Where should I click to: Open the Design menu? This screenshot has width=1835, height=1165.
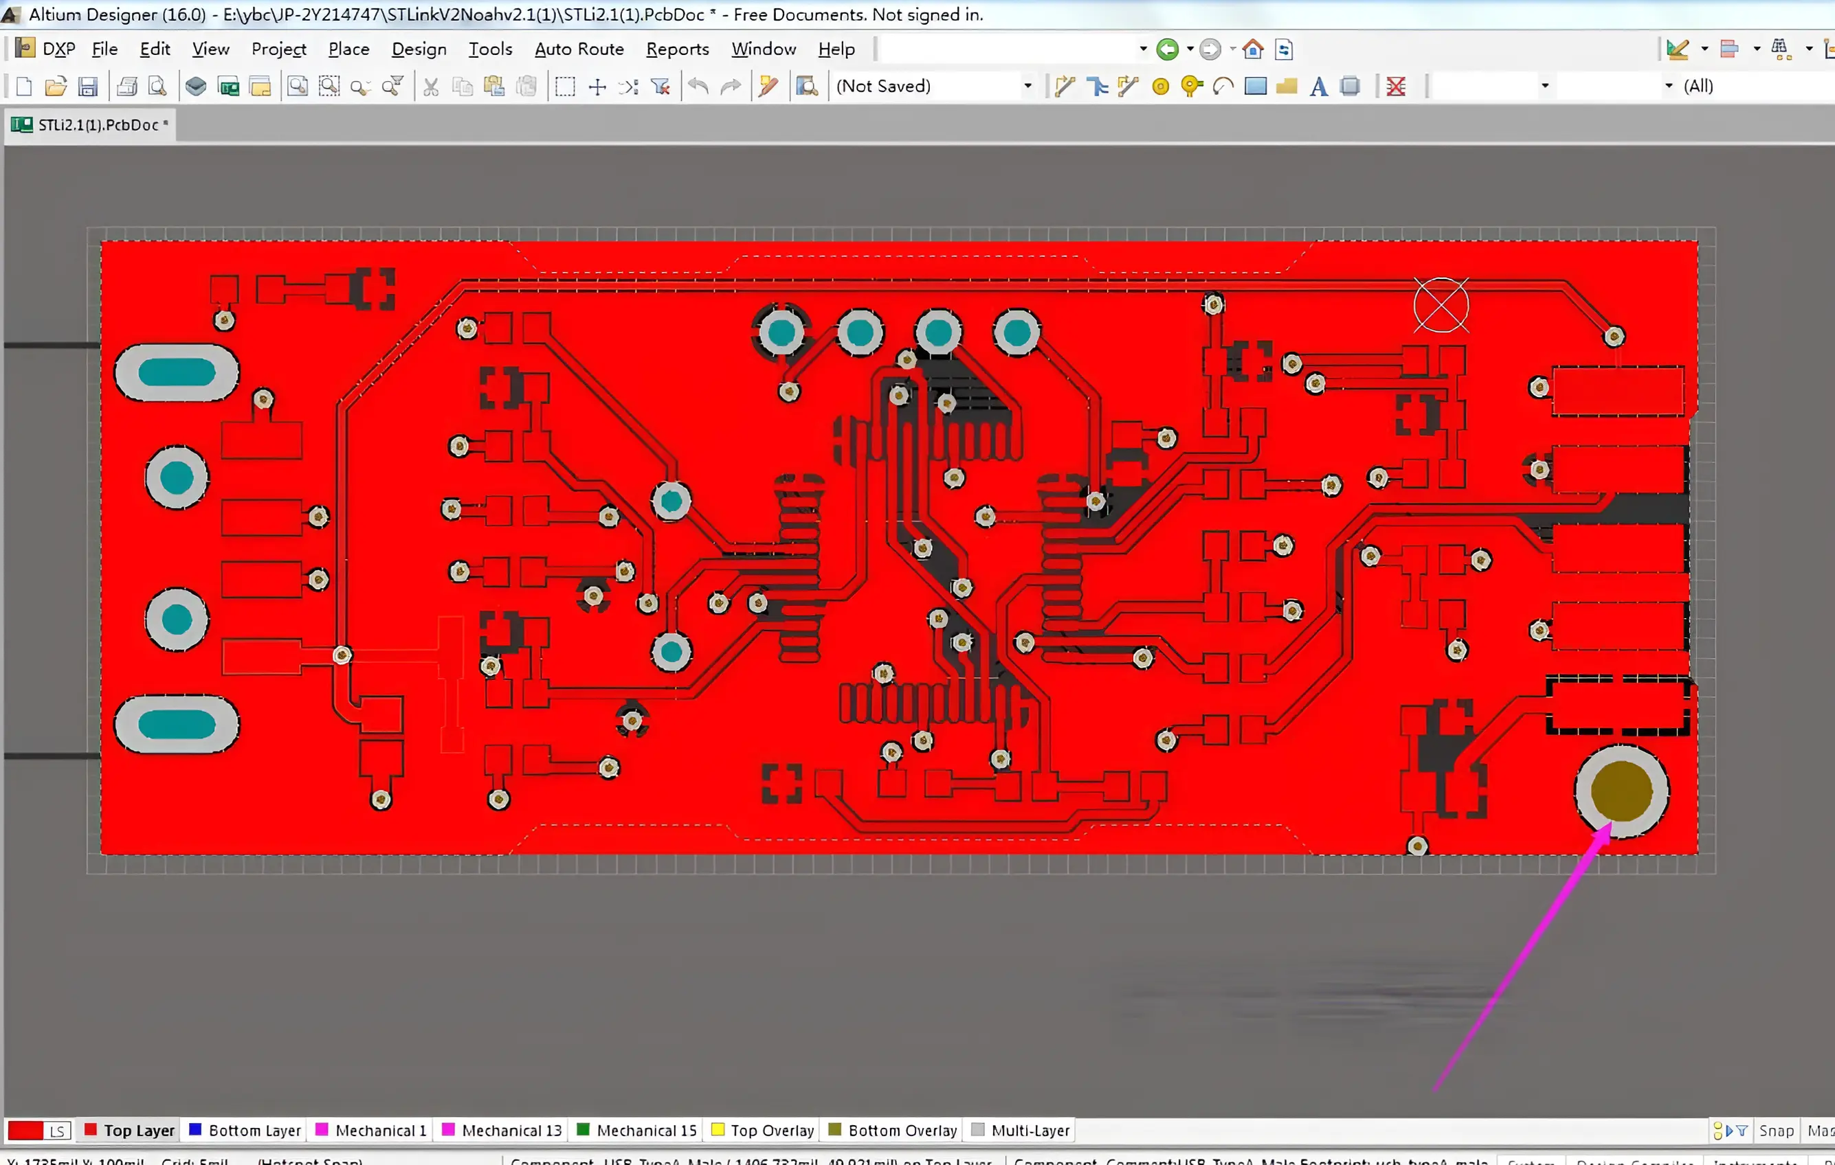pyautogui.click(x=419, y=49)
